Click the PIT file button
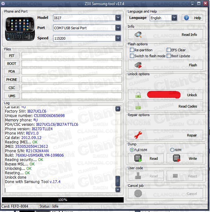The height and width of the screenshot is (212, 210). [x=12, y=56]
